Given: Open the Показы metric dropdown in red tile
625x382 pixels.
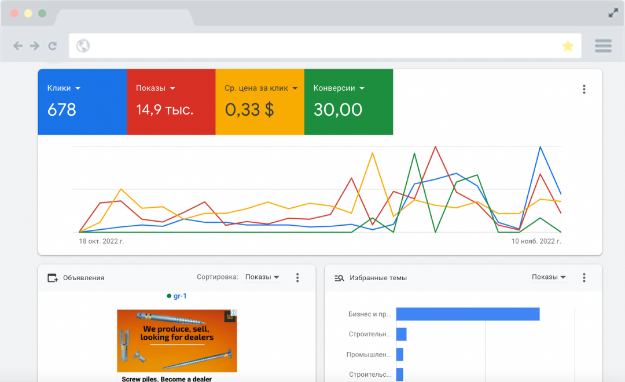Looking at the screenshot, I should click(156, 88).
